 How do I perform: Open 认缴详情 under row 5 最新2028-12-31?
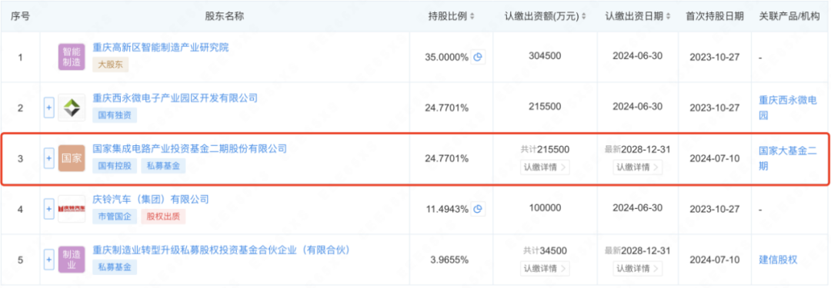click(638, 268)
